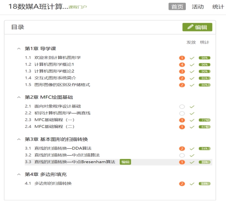Click the green checkmark of section 1.1

point(192,58)
